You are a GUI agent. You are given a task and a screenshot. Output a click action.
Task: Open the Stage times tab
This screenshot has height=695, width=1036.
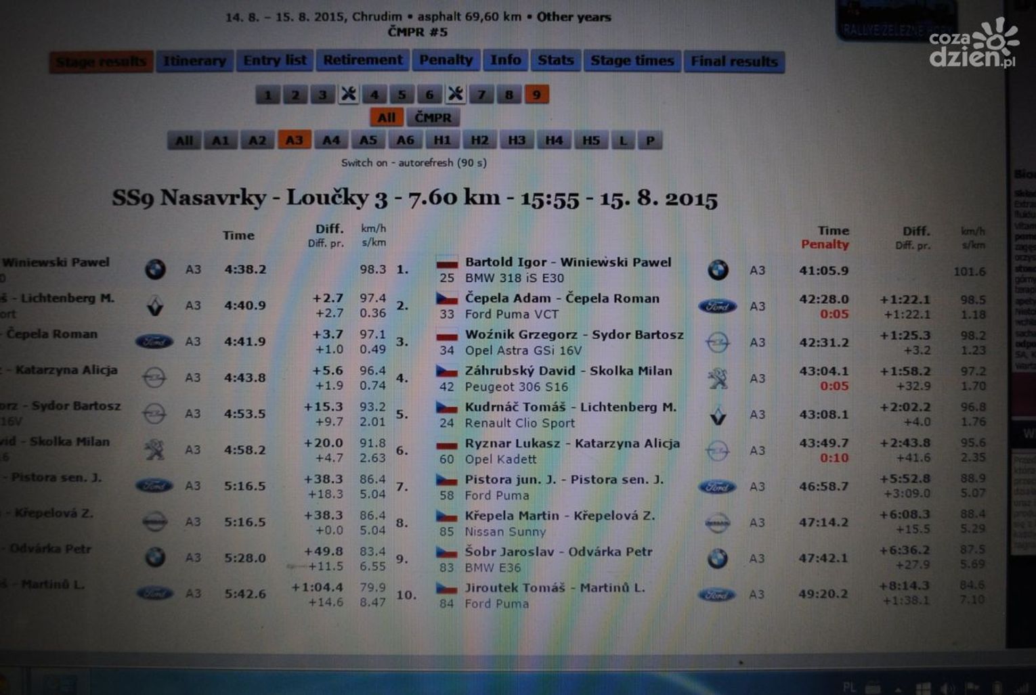(632, 62)
